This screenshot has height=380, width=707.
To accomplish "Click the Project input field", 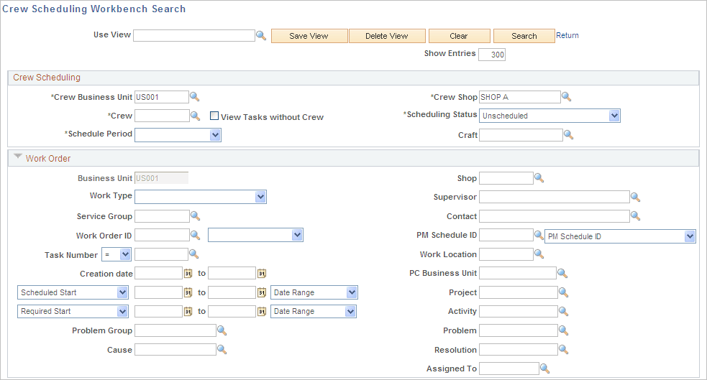I will tap(519, 292).
